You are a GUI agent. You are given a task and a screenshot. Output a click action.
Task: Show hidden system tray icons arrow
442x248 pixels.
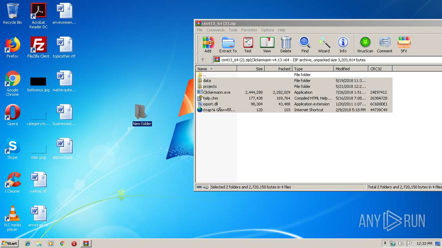click(385, 244)
